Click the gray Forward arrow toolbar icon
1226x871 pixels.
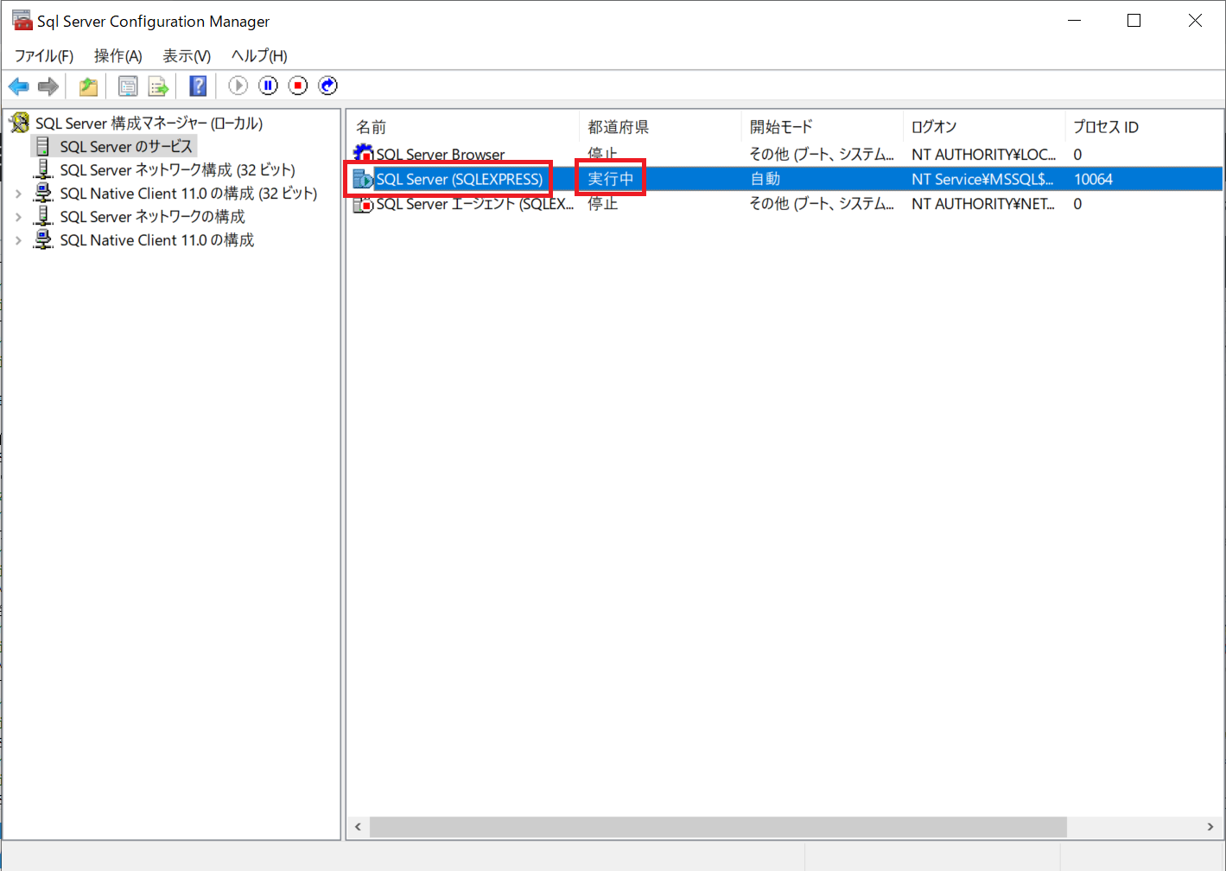tap(48, 86)
